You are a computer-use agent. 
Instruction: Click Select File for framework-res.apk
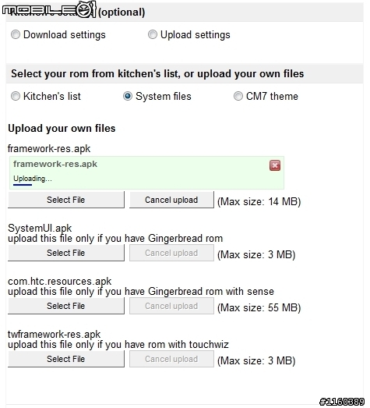66,200
